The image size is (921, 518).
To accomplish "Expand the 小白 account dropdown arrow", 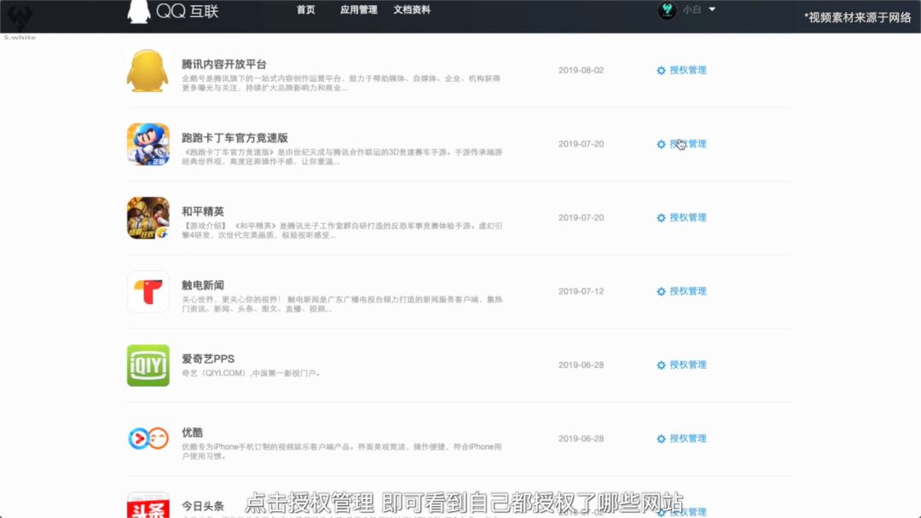I will point(712,9).
